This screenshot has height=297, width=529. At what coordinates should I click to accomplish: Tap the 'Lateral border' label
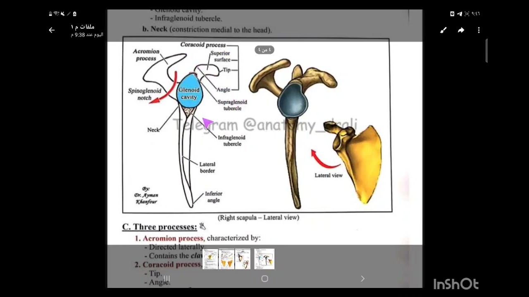pos(207,167)
